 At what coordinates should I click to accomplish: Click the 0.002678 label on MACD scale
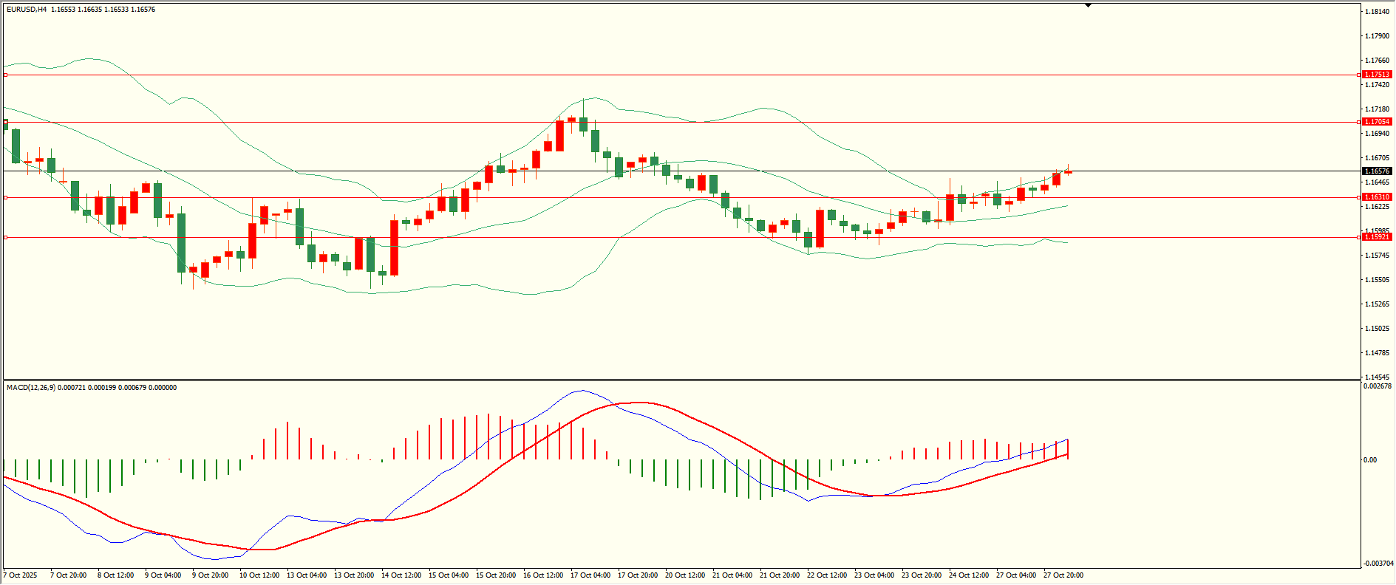coord(1378,386)
